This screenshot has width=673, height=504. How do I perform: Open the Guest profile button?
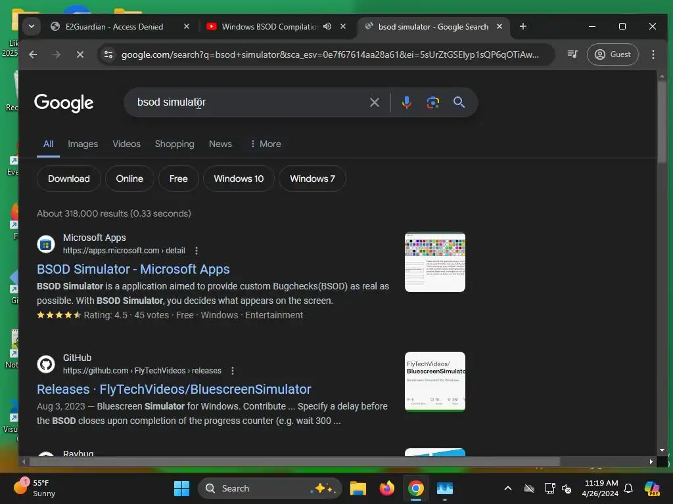tap(613, 54)
